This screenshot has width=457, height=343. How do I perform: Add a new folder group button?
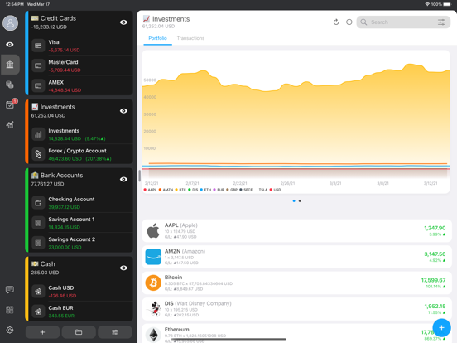[79, 332]
